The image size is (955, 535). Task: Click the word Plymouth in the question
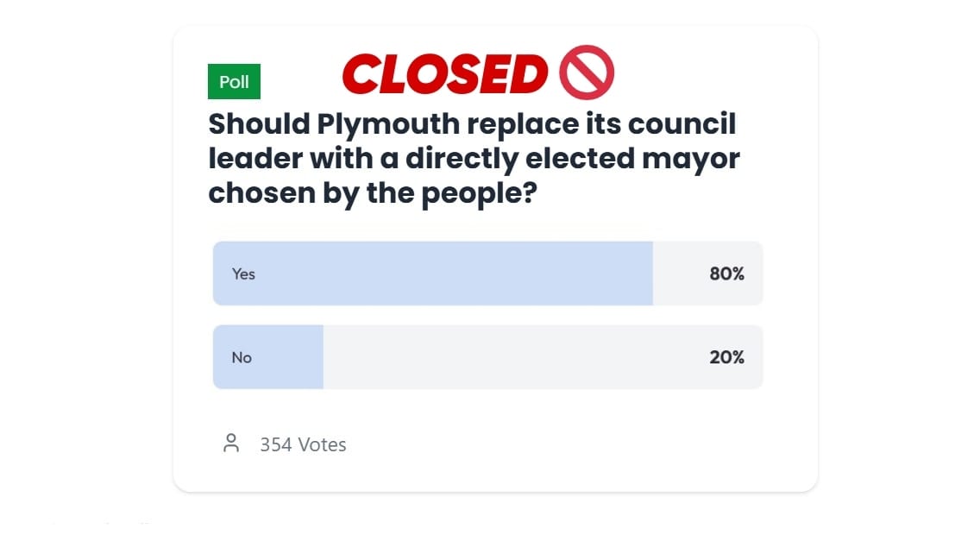(388, 125)
